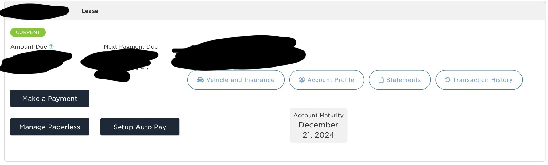
Task: Click the car icon in Vehicle and Insurance
Action: (x=200, y=80)
